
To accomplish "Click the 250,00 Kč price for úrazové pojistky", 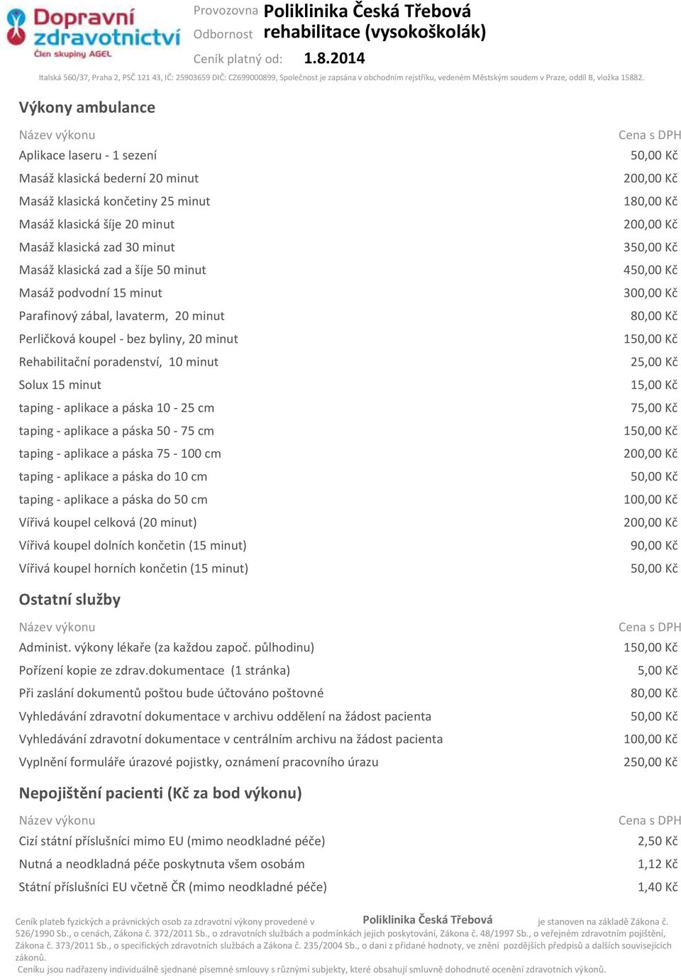I will (x=650, y=762).
